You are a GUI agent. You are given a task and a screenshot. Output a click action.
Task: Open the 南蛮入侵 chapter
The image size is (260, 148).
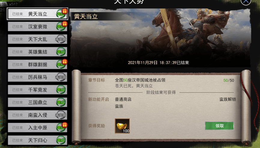(x=38, y=115)
